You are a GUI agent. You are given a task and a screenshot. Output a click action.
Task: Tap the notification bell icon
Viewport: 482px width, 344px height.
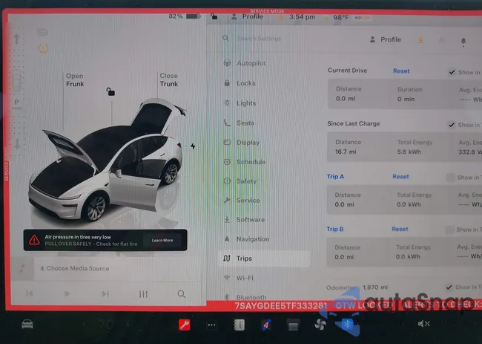463,41
